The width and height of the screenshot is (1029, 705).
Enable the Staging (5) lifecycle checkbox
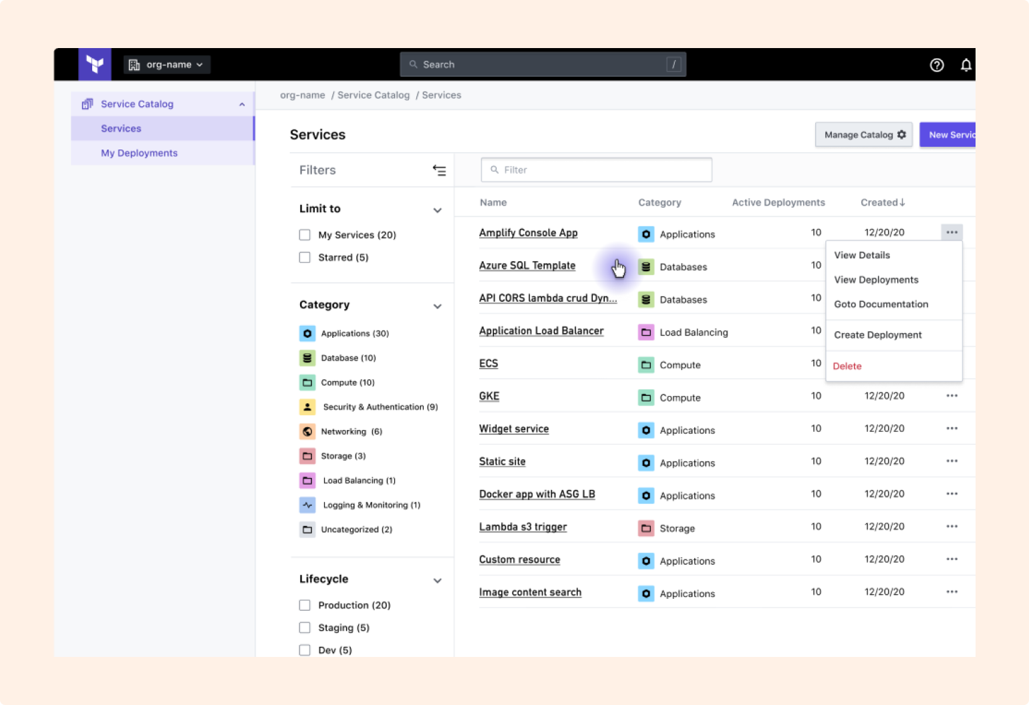[305, 628]
